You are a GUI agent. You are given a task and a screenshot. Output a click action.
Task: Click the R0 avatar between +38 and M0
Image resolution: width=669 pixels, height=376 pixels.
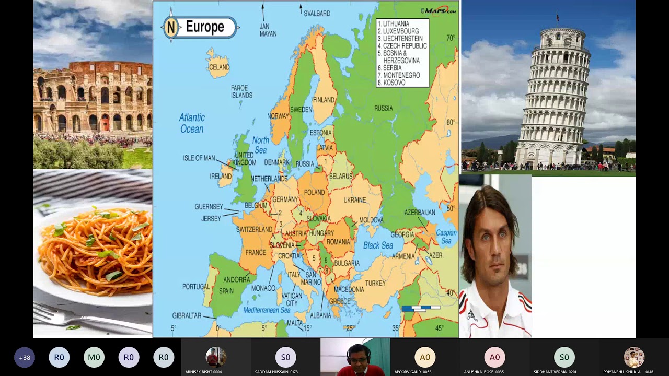59,358
